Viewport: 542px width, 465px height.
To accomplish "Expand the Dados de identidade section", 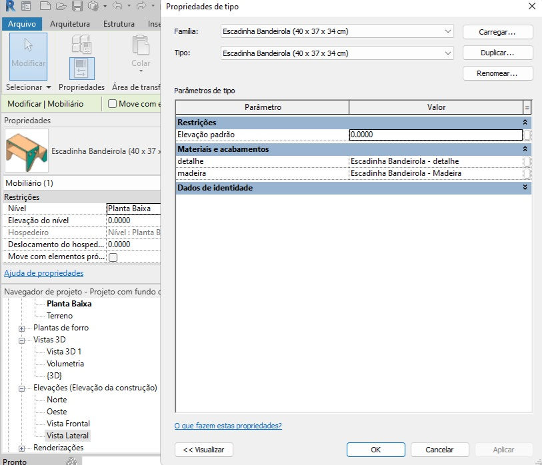I will (525, 187).
